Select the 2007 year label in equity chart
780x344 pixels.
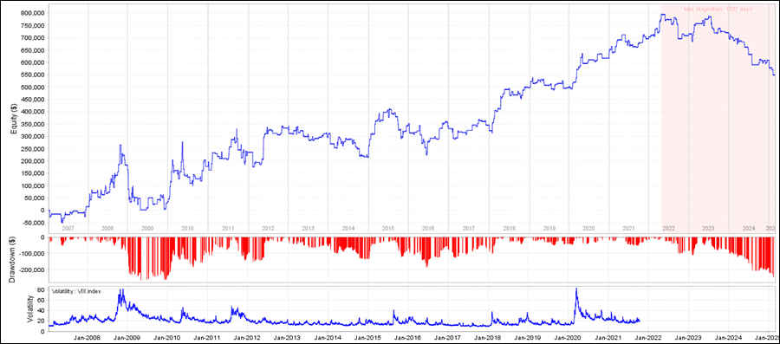pyautogui.click(x=68, y=229)
